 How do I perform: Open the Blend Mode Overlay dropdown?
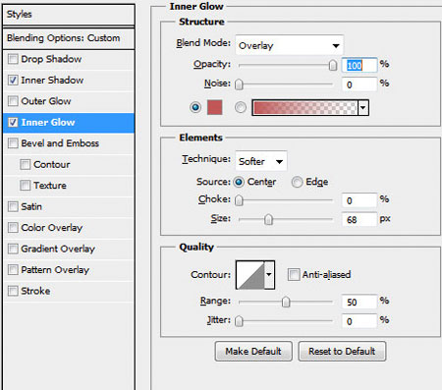[290, 45]
